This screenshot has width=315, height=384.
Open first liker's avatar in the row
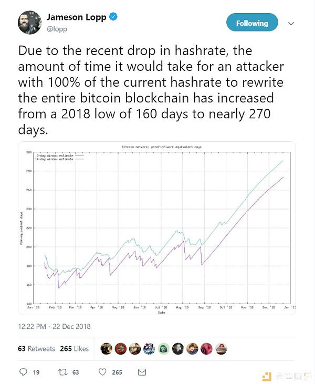tap(107, 348)
